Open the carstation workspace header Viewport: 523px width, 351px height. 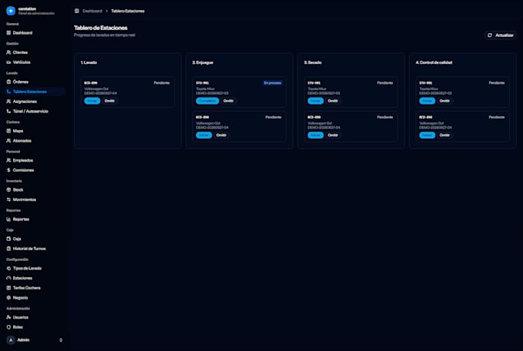31,11
